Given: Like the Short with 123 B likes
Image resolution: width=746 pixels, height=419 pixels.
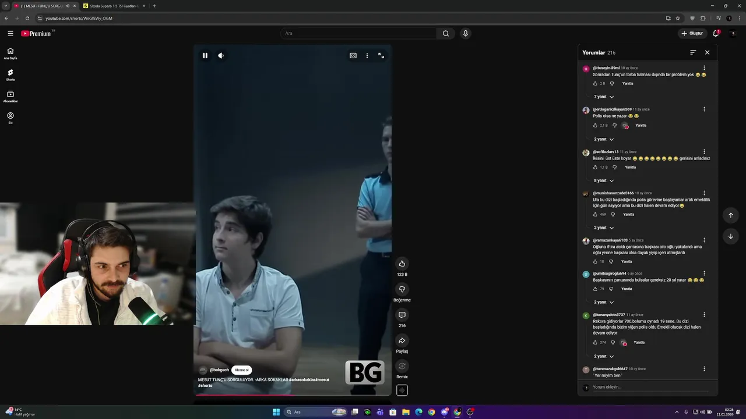Looking at the screenshot, I should point(402,264).
